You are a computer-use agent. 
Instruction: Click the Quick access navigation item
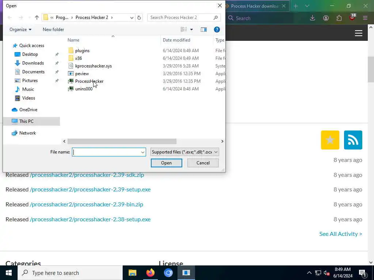coord(31,46)
